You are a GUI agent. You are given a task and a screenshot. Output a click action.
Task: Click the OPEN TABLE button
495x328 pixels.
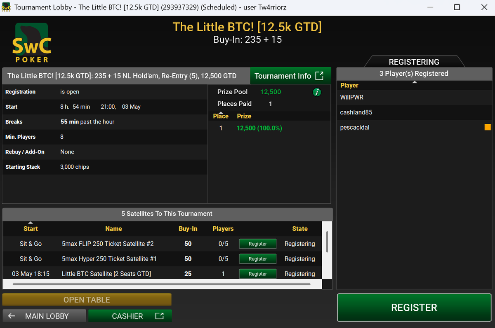[87, 300]
